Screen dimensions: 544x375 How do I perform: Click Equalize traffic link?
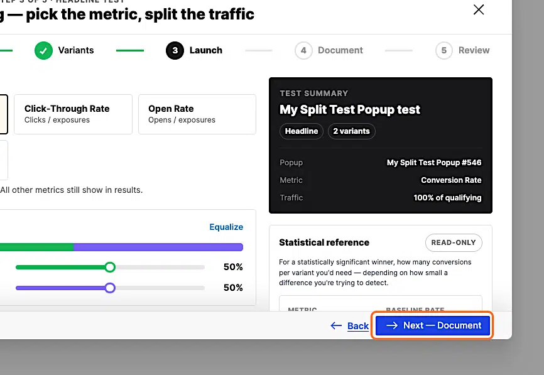[x=226, y=227]
